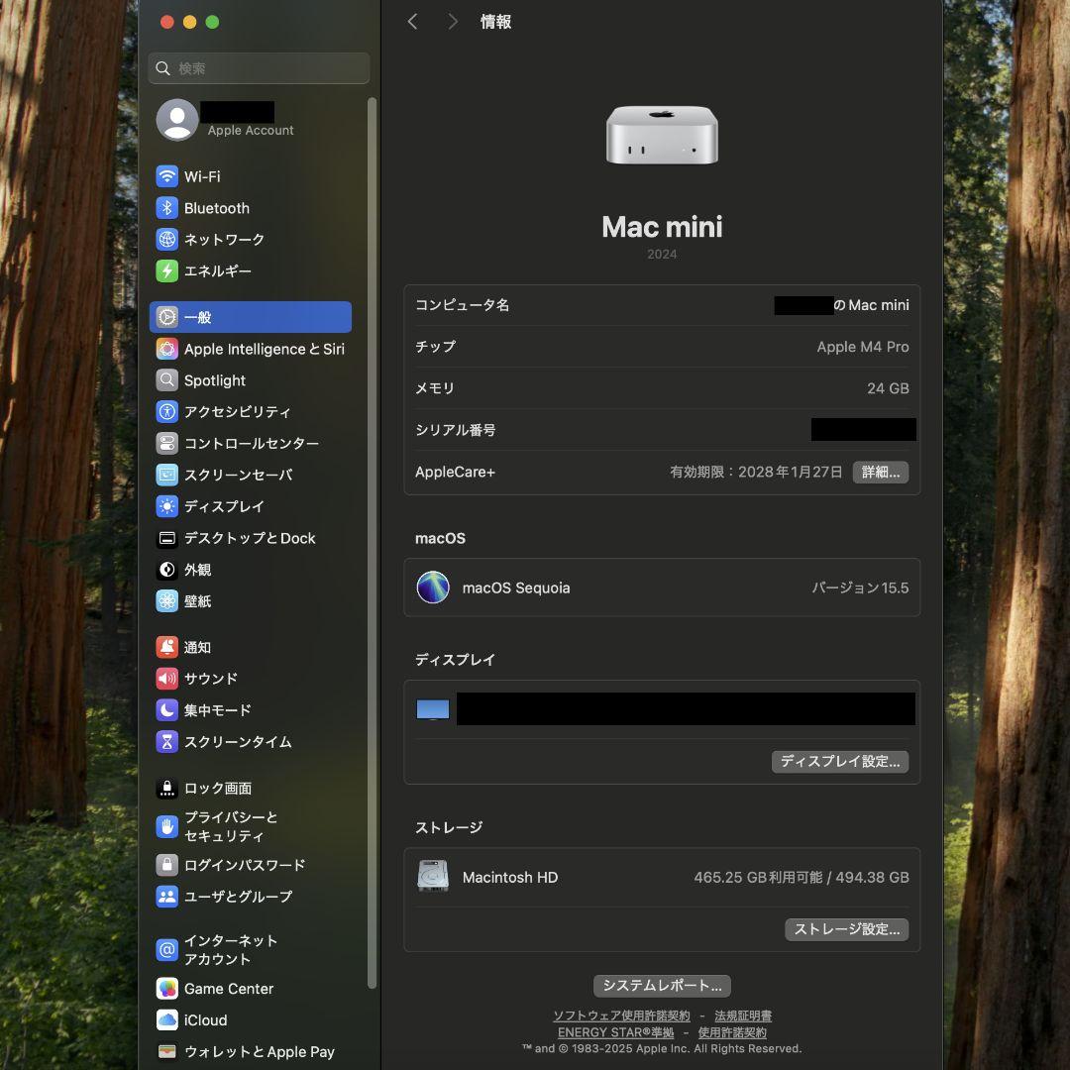1070x1070 pixels.
Task: Open the ソフトウェア使用許諾契約 link
Action: click(x=622, y=1015)
